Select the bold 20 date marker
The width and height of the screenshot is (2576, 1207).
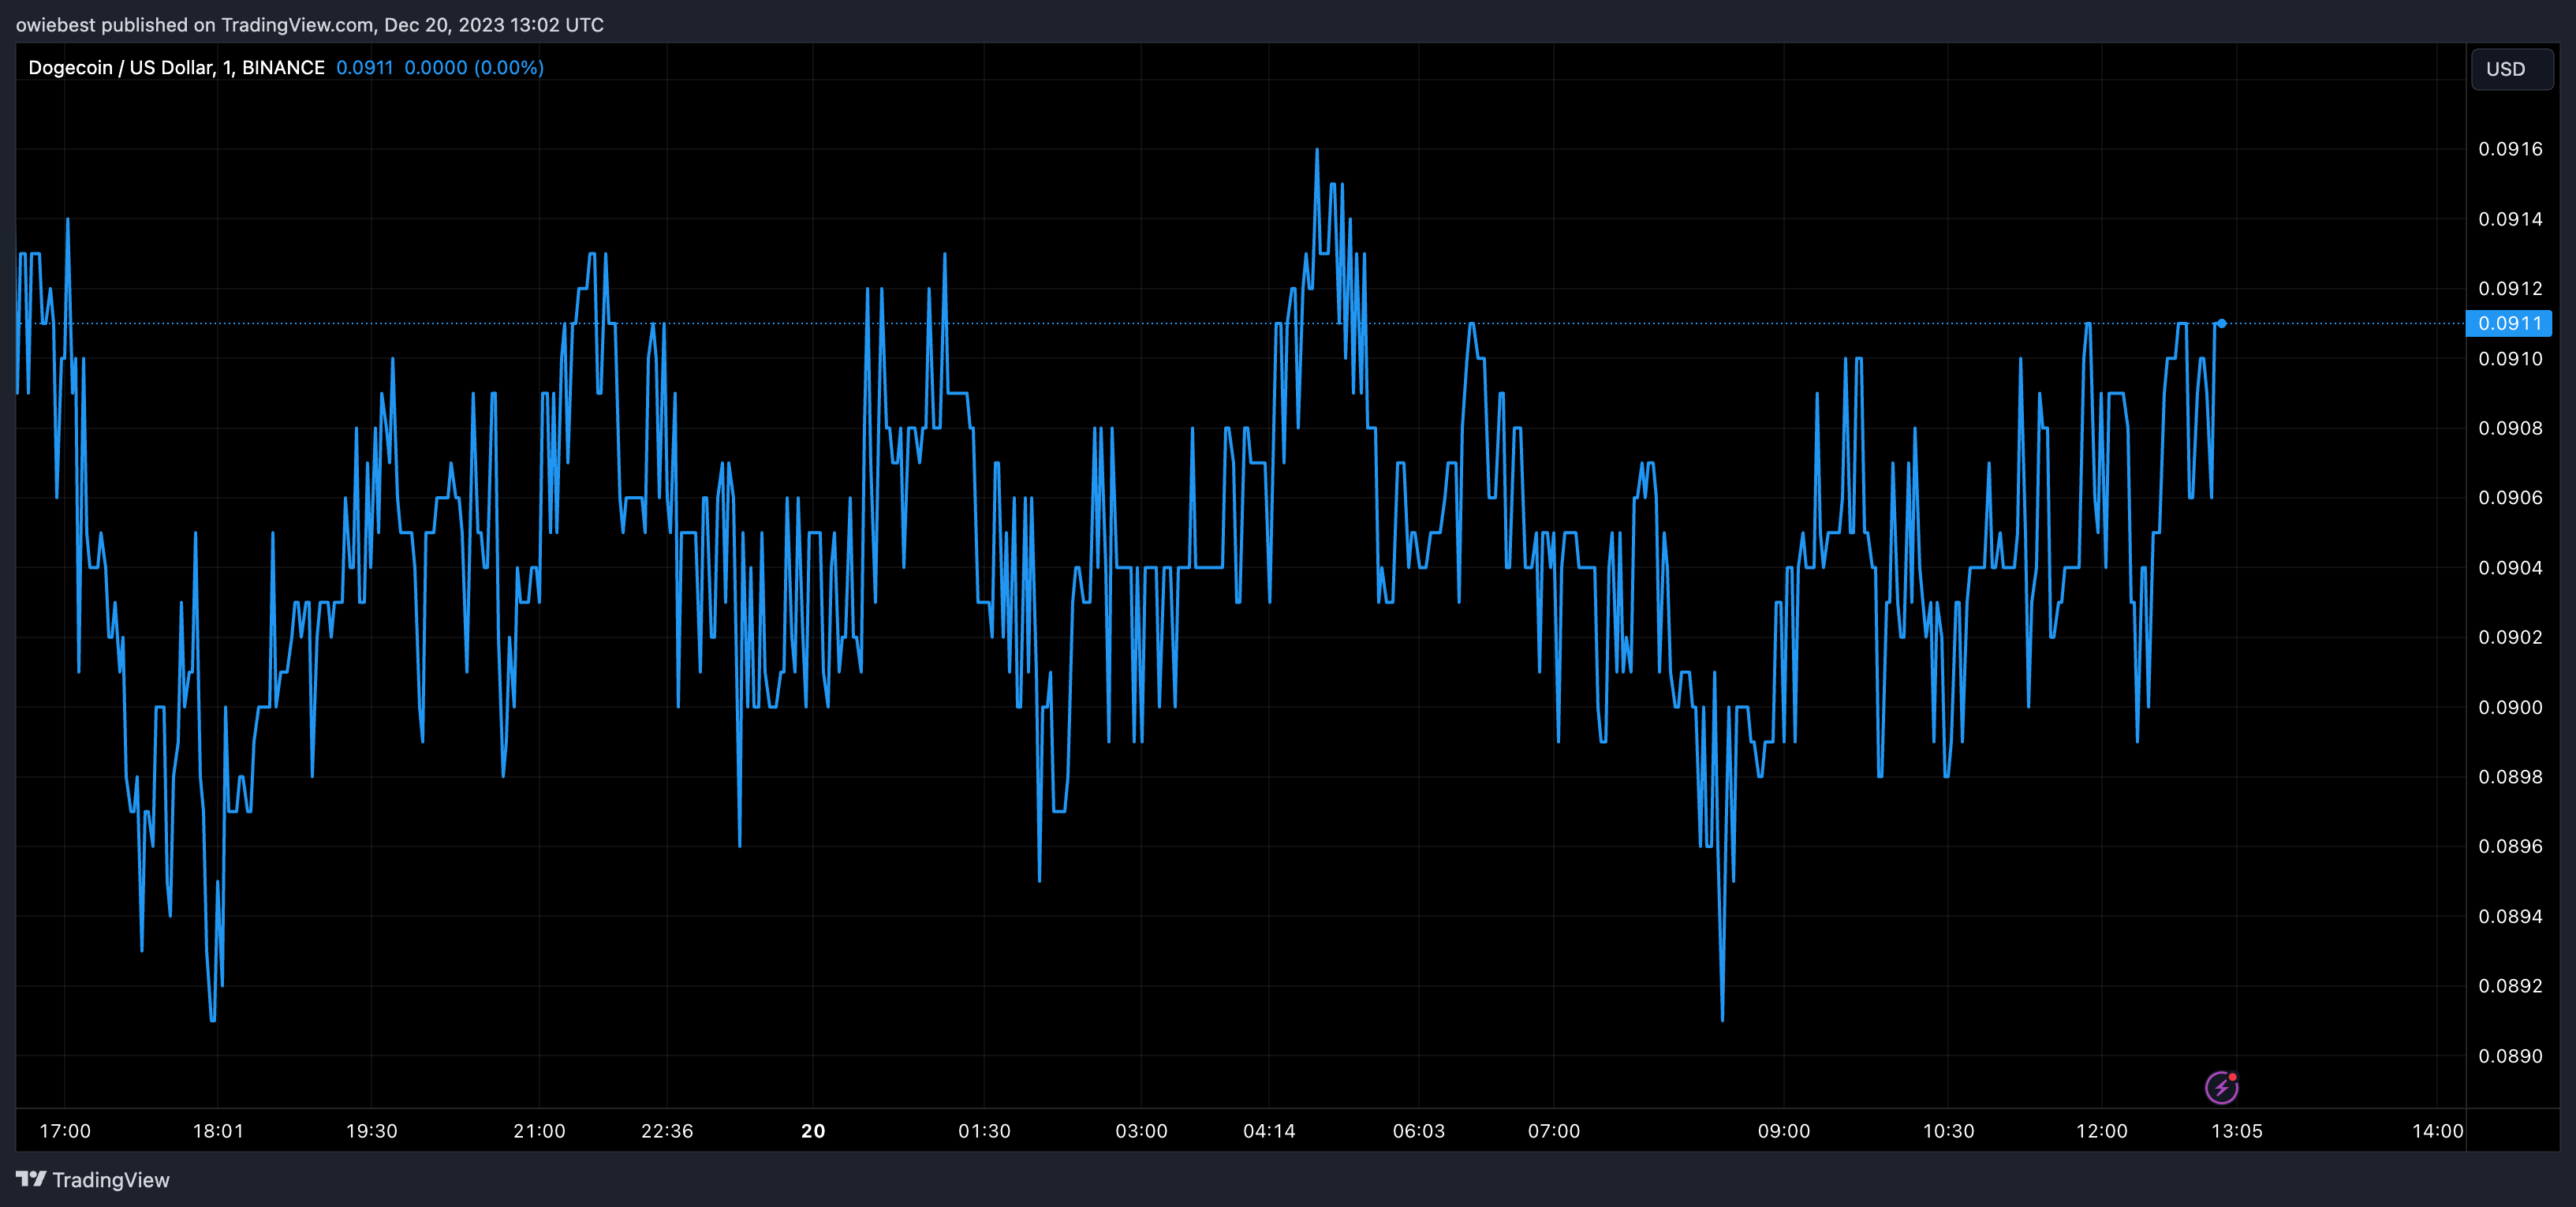pyautogui.click(x=813, y=1131)
